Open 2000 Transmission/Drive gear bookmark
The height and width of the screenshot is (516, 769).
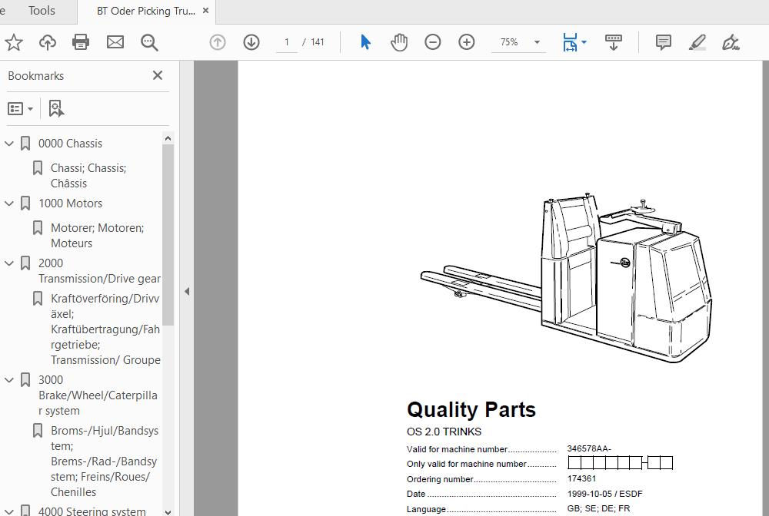[99, 271]
